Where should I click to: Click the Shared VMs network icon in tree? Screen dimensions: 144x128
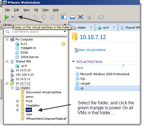tap(12, 61)
